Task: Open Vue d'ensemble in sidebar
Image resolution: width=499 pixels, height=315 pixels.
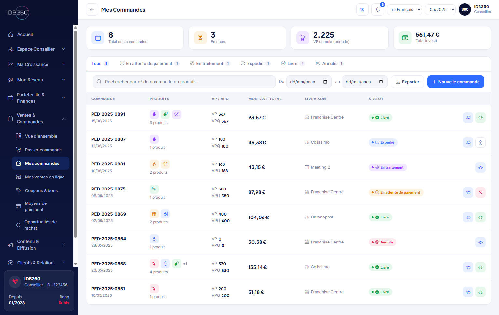Action: (40, 136)
